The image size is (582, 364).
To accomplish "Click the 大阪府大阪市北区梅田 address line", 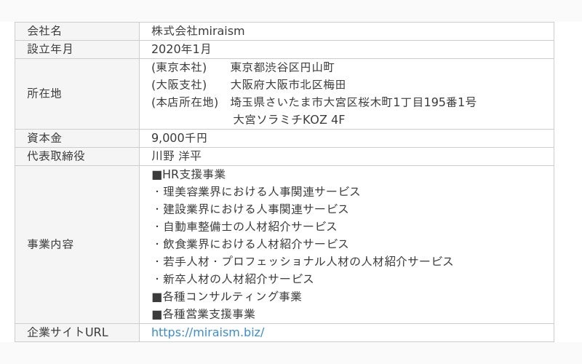I will (288, 84).
